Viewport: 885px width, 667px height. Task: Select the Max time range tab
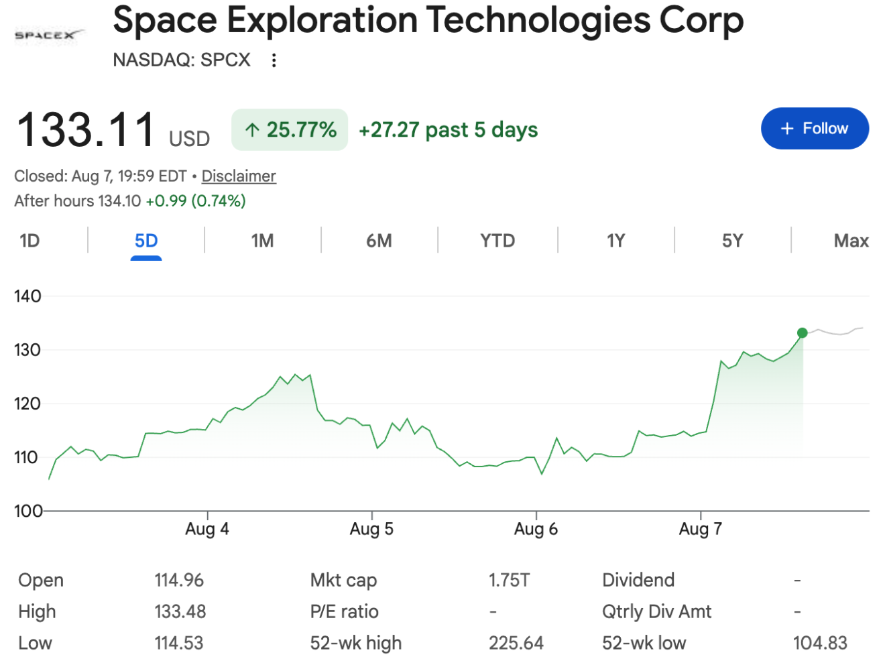(x=851, y=241)
